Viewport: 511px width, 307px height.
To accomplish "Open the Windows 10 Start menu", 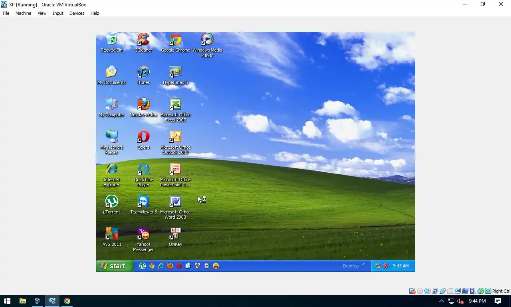I will 7,301.
